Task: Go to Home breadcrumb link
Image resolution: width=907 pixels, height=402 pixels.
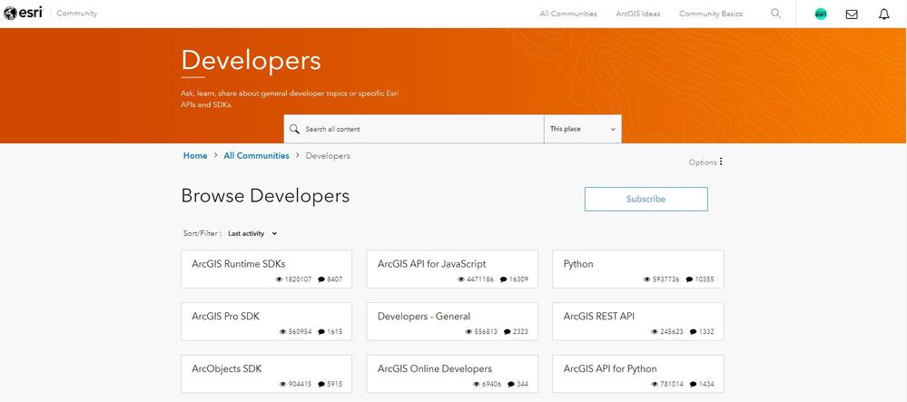Action: 195,155
